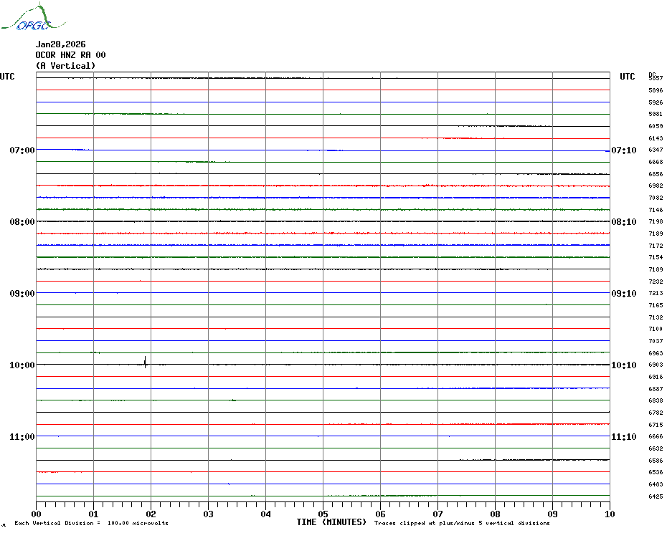Click the 11:10 time label

coord(624,436)
